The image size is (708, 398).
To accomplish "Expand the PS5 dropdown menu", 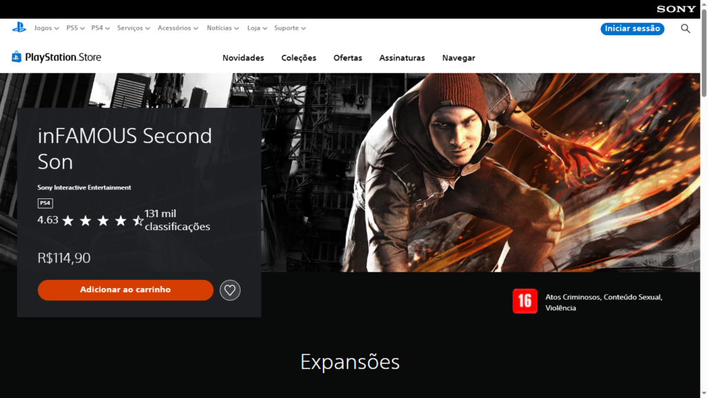I will click(x=75, y=28).
